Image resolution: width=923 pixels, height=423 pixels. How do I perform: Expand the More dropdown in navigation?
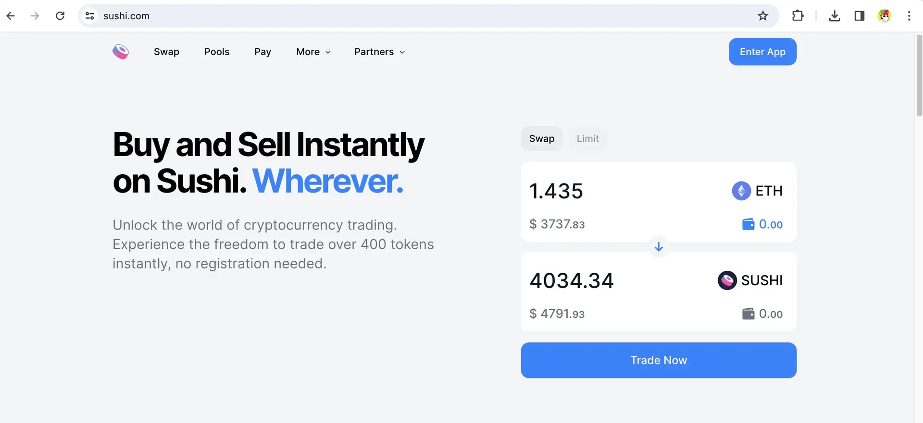[313, 52]
